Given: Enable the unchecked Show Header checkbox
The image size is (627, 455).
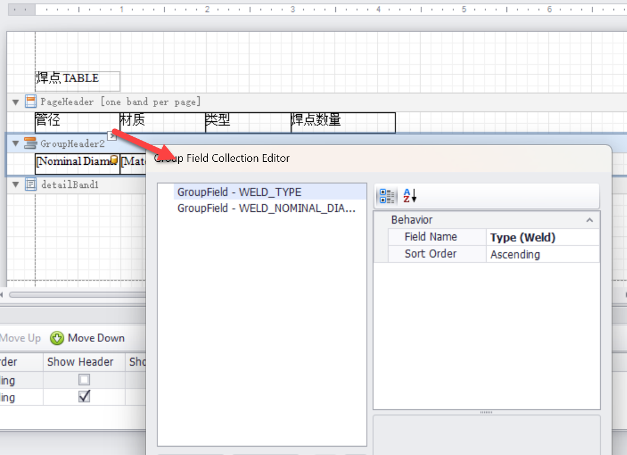Looking at the screenshot, I should point(84,379).
